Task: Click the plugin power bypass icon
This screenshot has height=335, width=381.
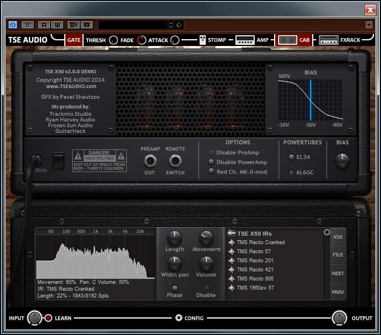Action: 13,25
